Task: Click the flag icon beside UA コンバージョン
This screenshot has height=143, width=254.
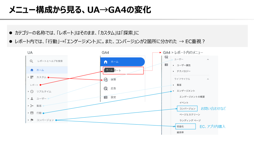Action: (x=32, y=120)
